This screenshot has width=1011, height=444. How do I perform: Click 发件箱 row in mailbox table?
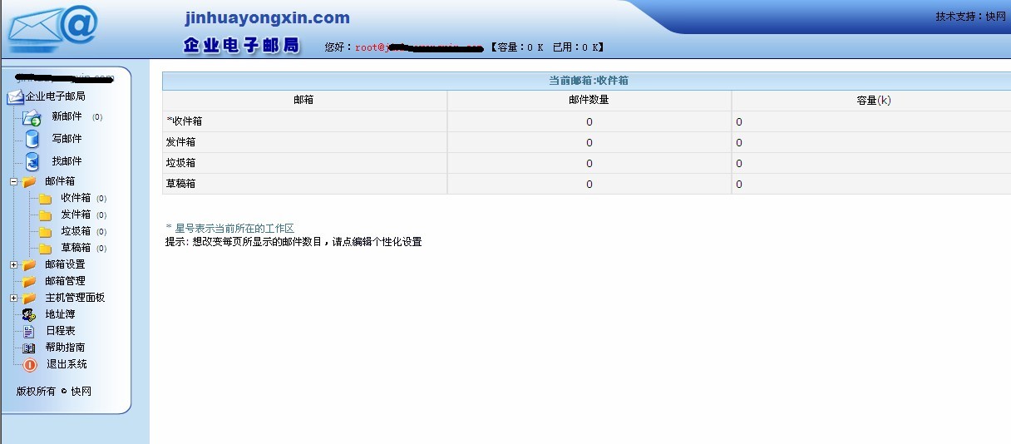(x=180, y=142)
